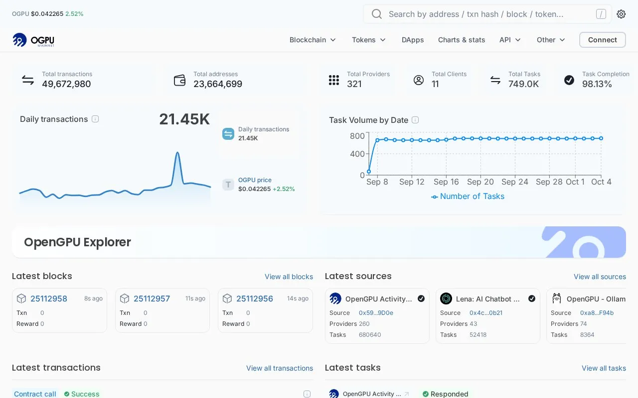The width and height of the screenshot is (638, 398).
Task: Open View all transactions link
Action: coord(280,368)
